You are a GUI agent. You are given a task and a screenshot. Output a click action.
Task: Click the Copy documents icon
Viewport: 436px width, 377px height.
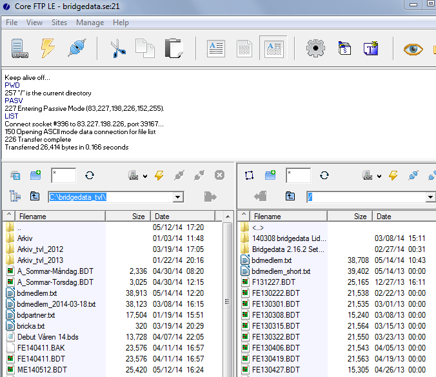tap(145, 48)
